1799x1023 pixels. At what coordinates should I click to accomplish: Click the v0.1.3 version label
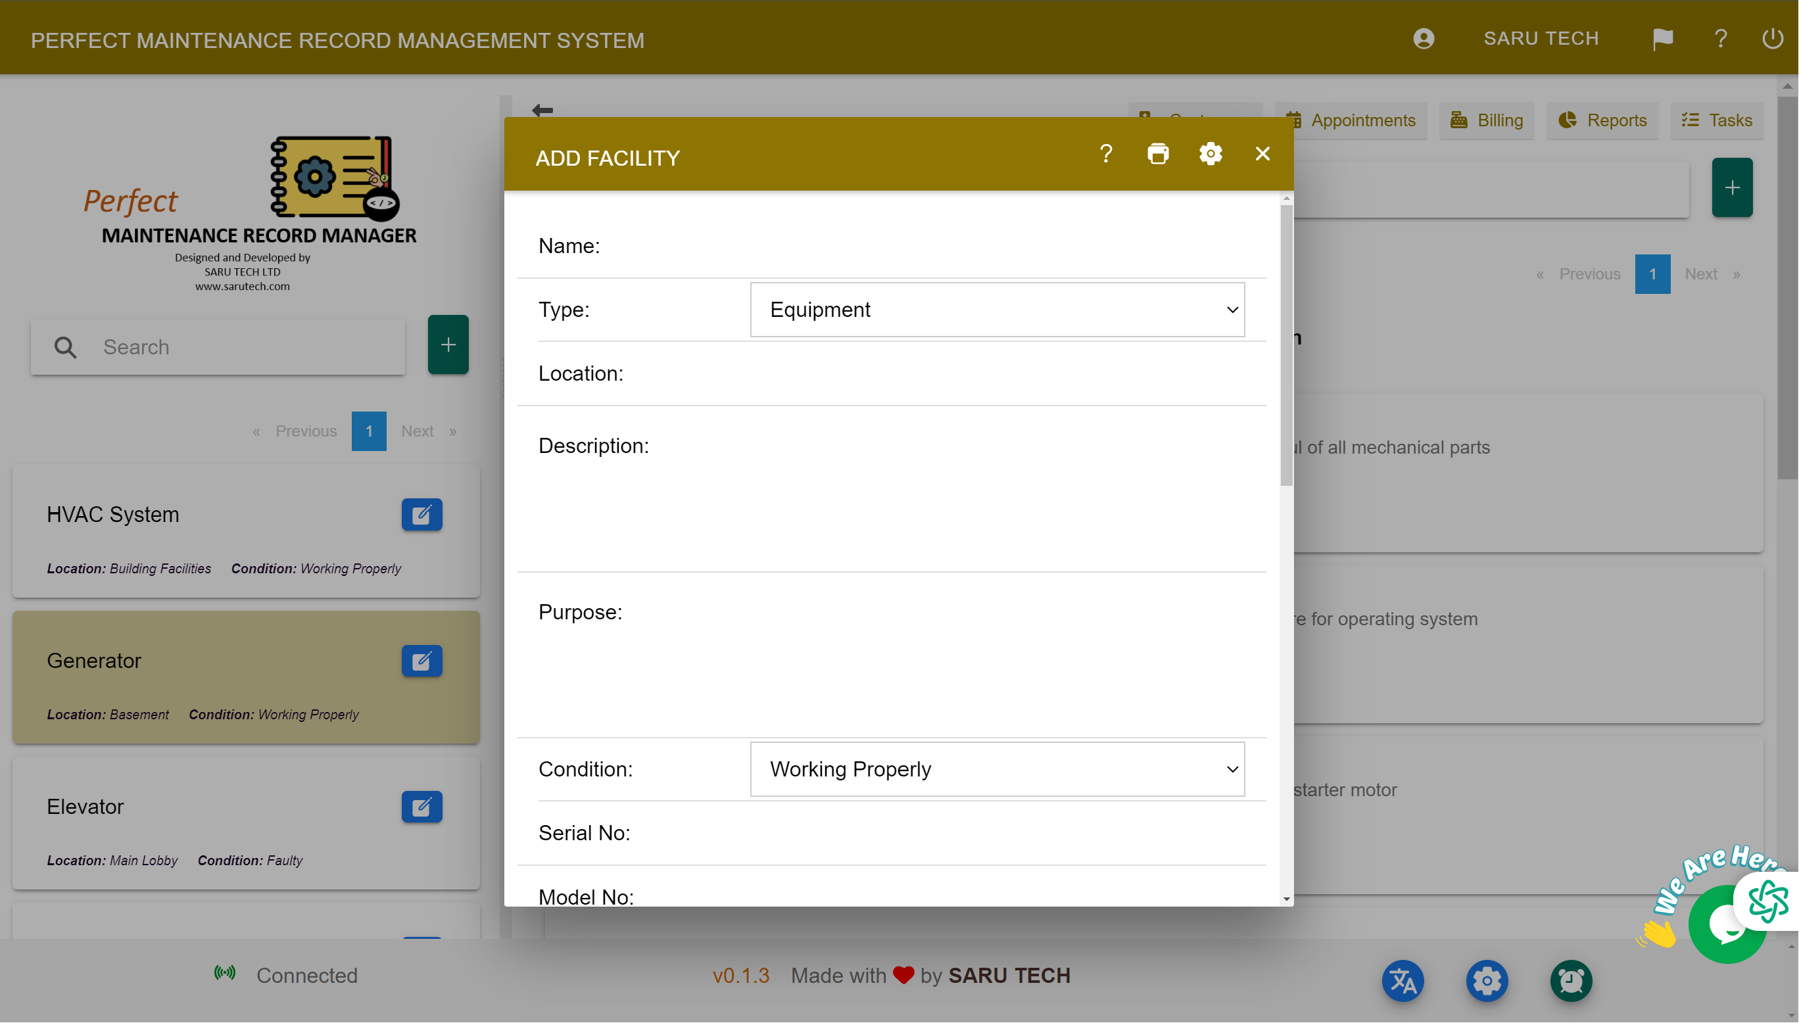[741, 976]
